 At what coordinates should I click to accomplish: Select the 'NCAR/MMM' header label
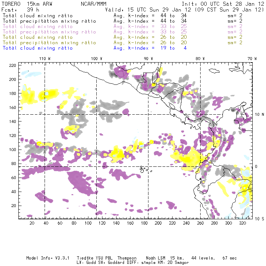[x=93, y=4]
